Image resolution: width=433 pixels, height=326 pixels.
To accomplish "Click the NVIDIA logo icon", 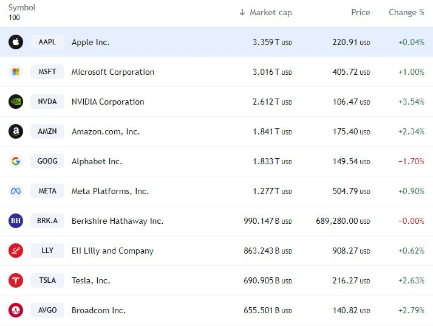I will pyautogui.click(x=16, y=102).
